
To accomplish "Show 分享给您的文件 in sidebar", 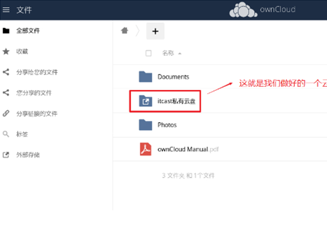I will 37,72.
